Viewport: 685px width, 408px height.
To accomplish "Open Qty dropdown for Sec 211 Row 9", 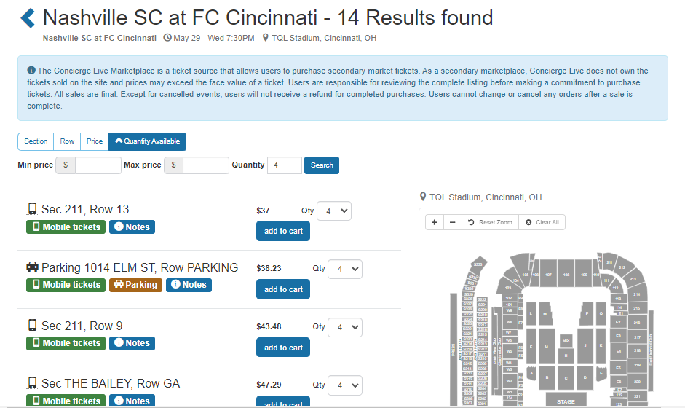I will [x=345, y=327].
